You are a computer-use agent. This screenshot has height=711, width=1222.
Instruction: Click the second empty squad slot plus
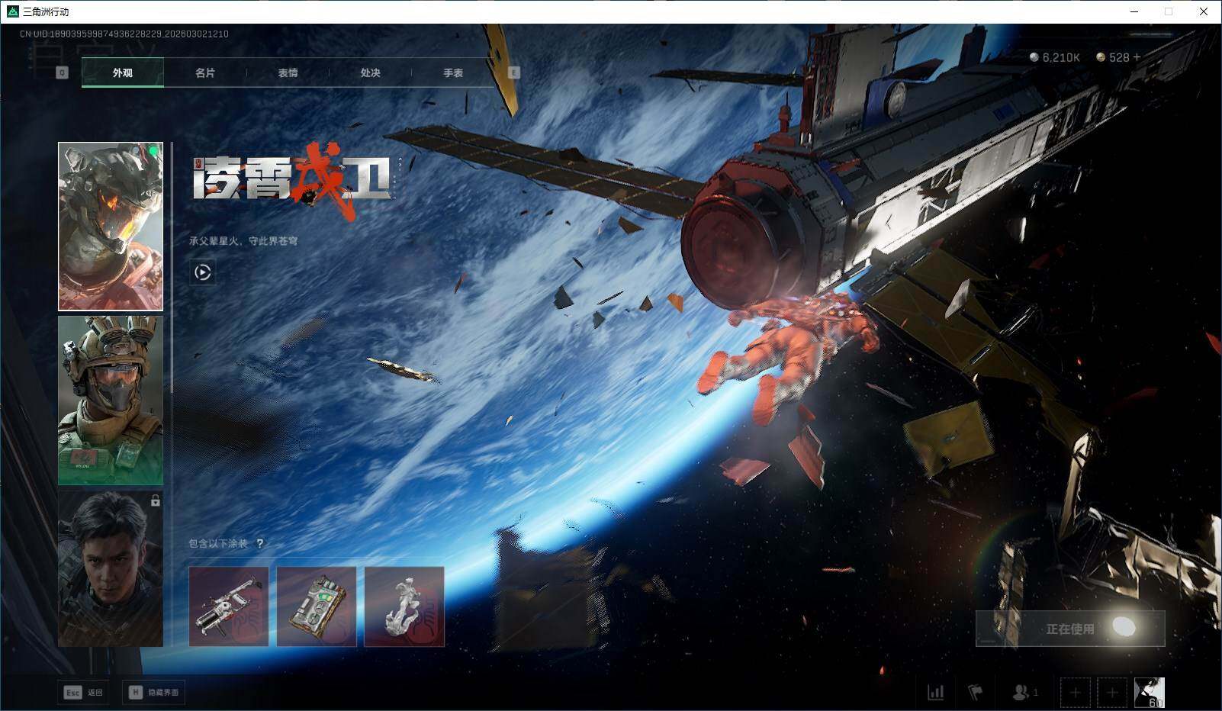[1112, 693]
